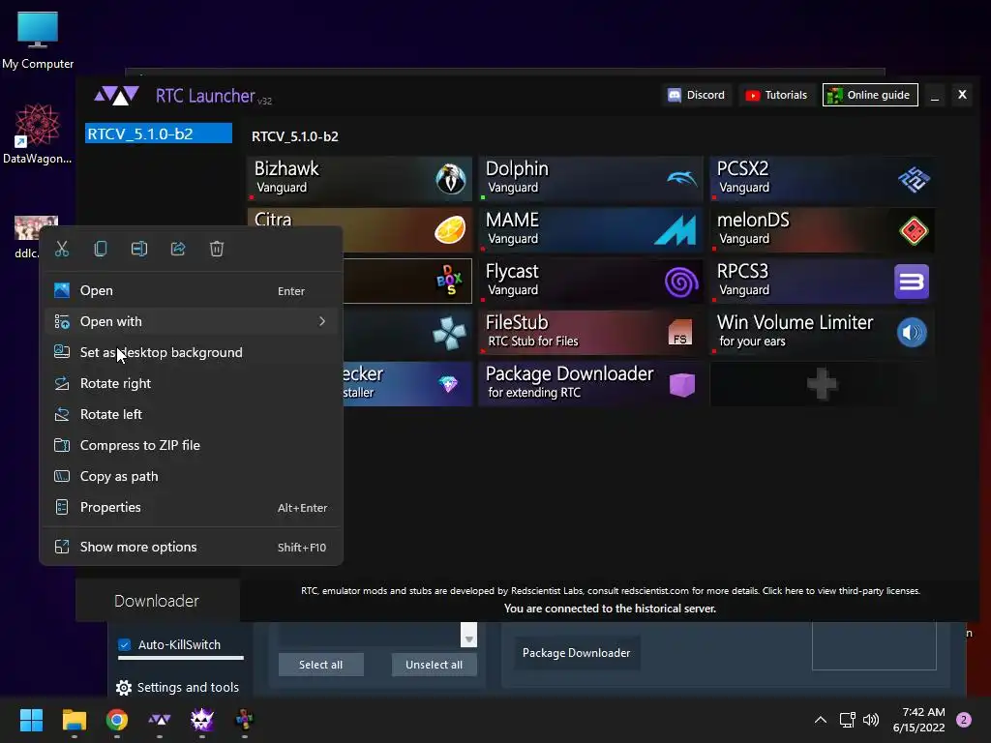Expand the system tray hidden icons chevron
The width and height of the screenshot is (991, 743).
click(821, 720)
